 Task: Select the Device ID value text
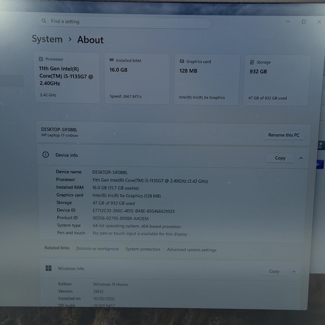134,211
